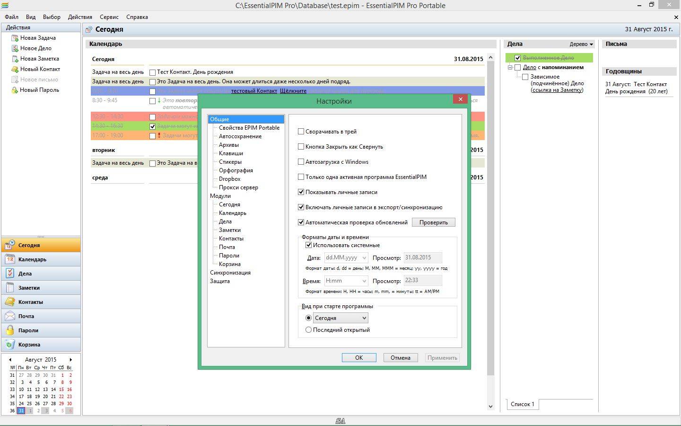Open the Дерево view dropdown in Дела
Image resolution: width=681 pixels, height=426 pixels.
tap(581, 44)
